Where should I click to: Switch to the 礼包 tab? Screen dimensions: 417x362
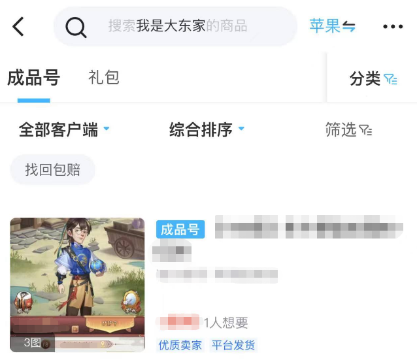(104, 78)
